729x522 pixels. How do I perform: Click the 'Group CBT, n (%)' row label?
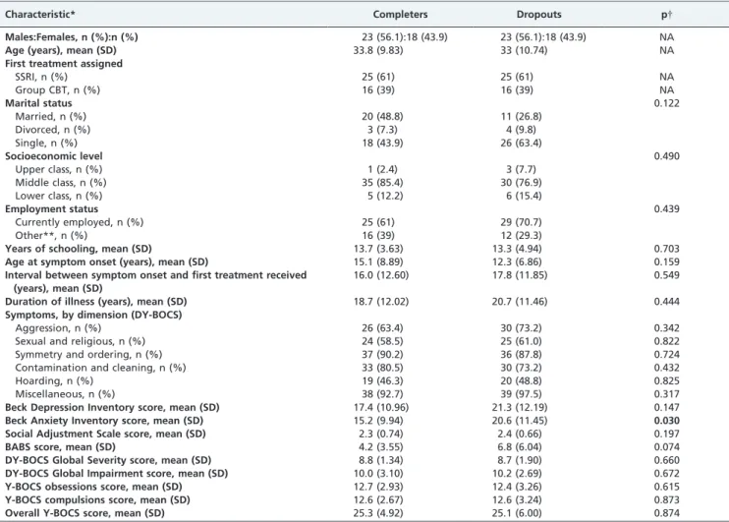[58, 89]
